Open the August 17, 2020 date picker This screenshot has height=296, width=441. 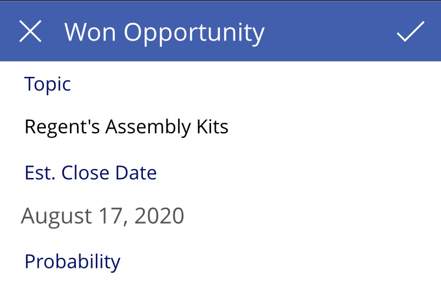pyautogui.click(x=103, y=216)
